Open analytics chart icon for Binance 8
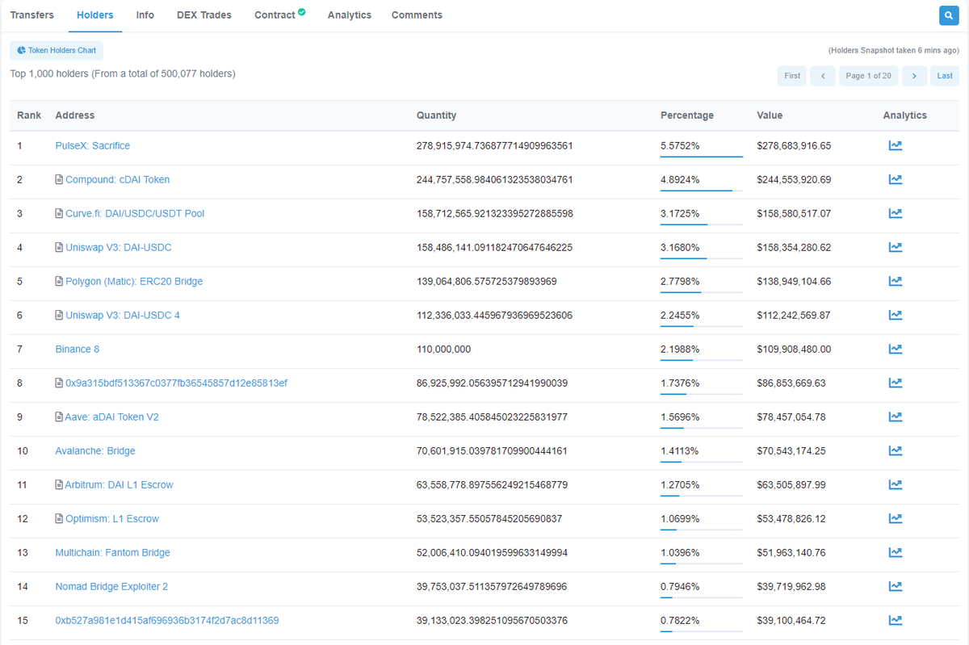969x645 pixels. point(895,350)
